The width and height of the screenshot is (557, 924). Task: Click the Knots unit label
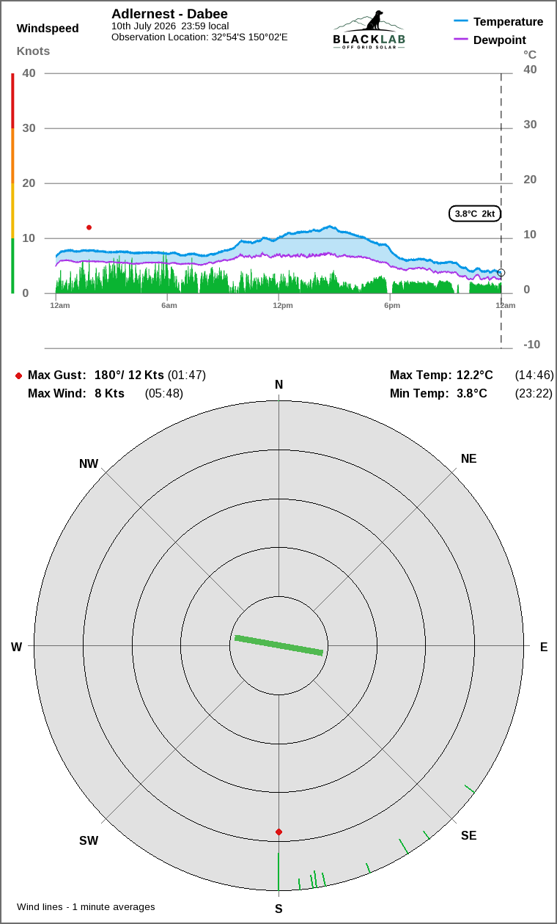[33, 51]
